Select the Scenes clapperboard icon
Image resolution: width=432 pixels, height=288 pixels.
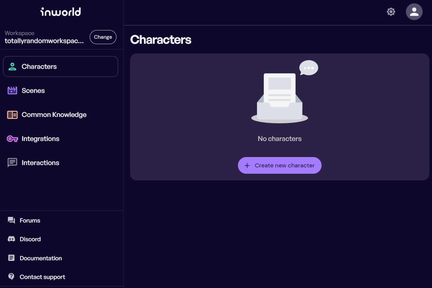point(12,91)
